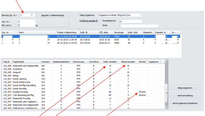
Task: Select the Dansk Mundtlig row
Action: [83, 88]
